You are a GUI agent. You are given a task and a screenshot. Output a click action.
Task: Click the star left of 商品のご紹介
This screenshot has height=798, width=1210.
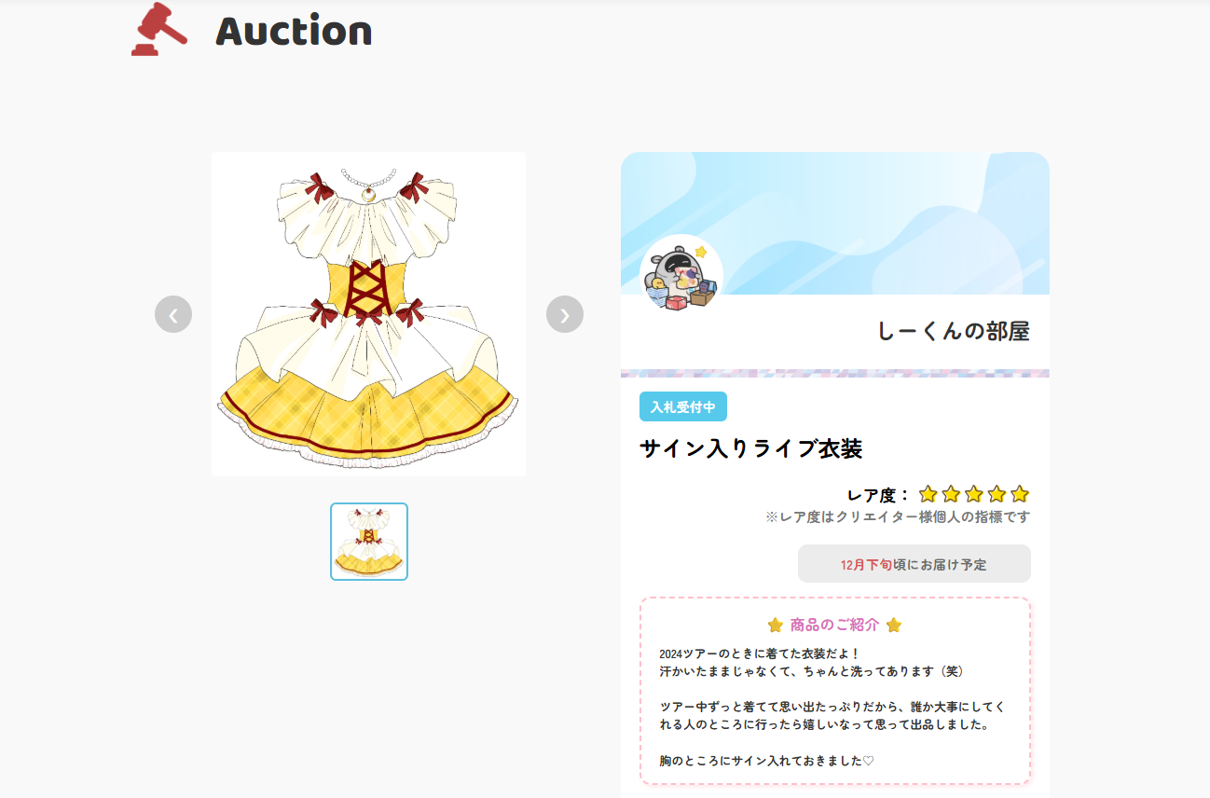[x=776, y=626]
